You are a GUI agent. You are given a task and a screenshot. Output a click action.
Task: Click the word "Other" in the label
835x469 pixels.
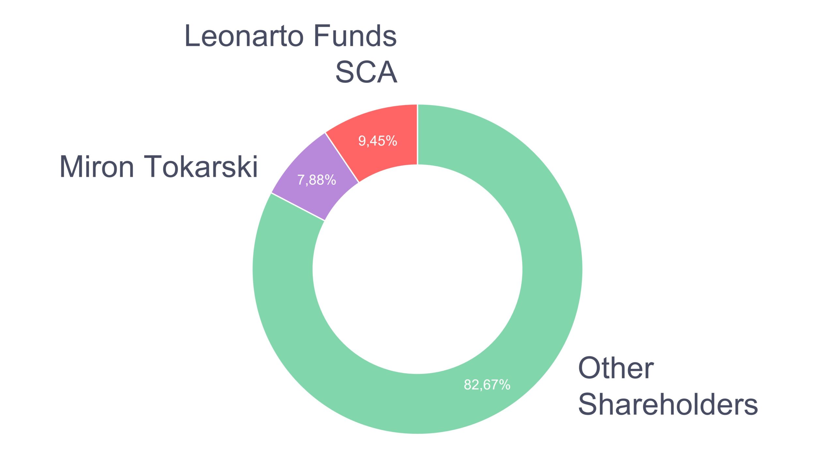(615, 368)
